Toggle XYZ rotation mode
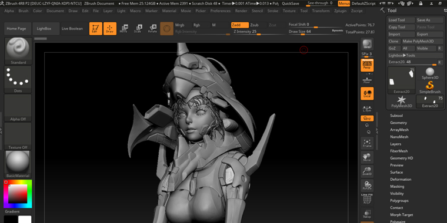Image resolution: width=447 pixels, height=223 pixels. tap(367, 119)
